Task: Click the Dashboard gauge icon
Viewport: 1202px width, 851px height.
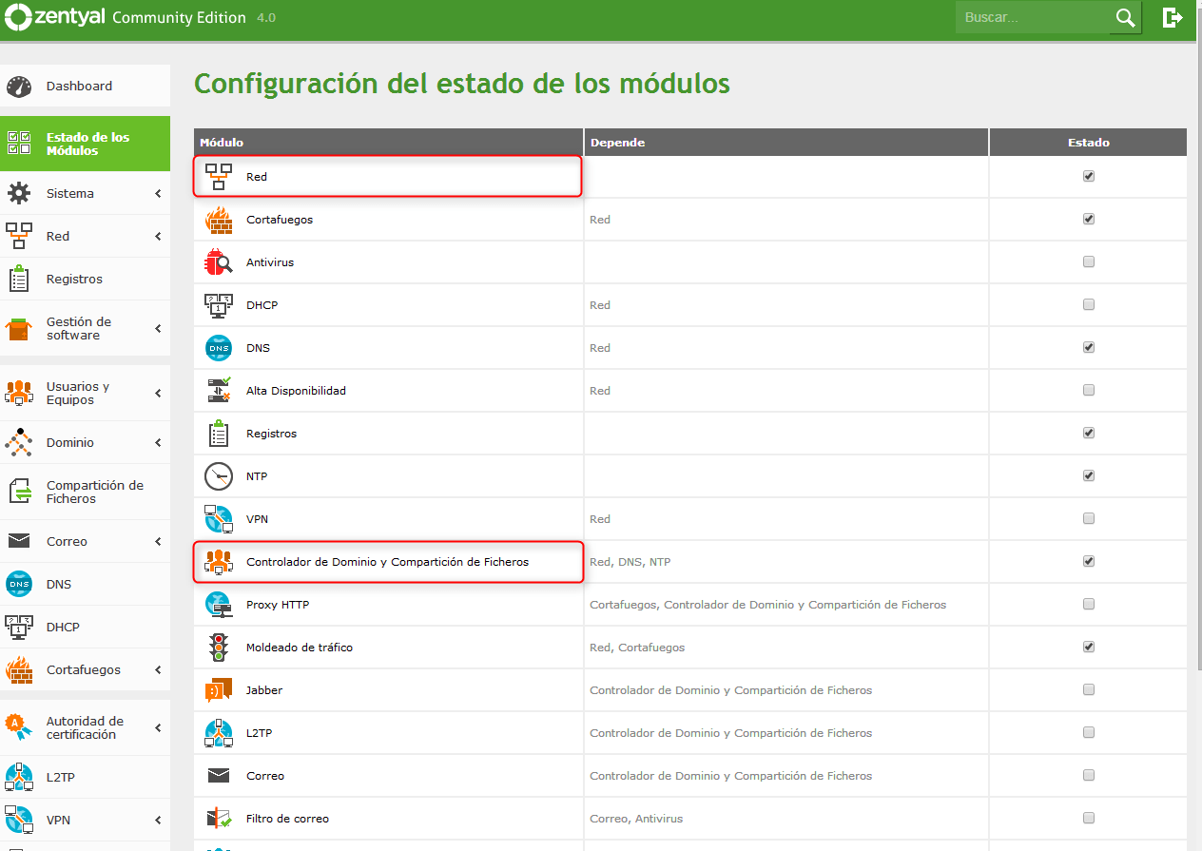Action: [x=19, y=87]
